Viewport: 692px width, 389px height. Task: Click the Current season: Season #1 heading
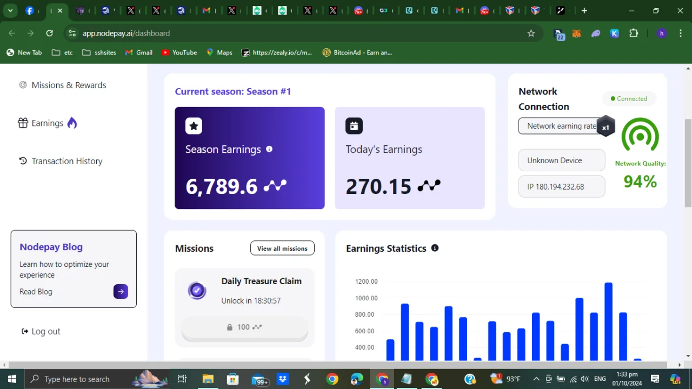pyautogui.click(x=233, y=91)
